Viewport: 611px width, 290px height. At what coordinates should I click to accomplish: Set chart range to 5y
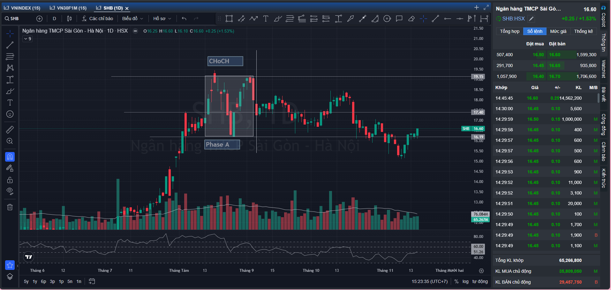26,281
